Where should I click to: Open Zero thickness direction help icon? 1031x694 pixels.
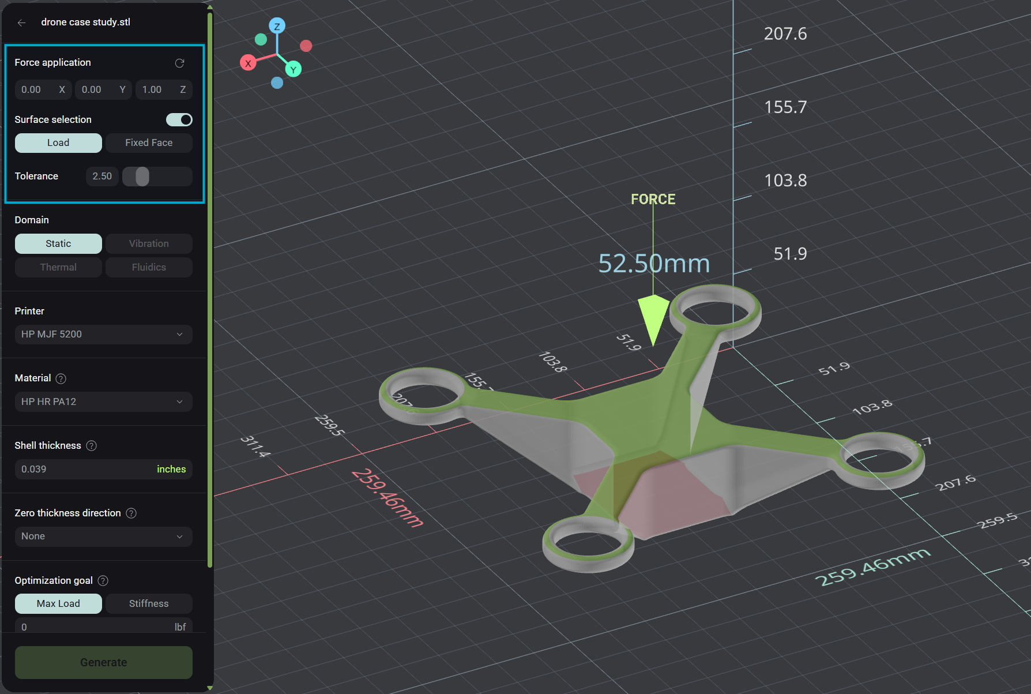131,513
